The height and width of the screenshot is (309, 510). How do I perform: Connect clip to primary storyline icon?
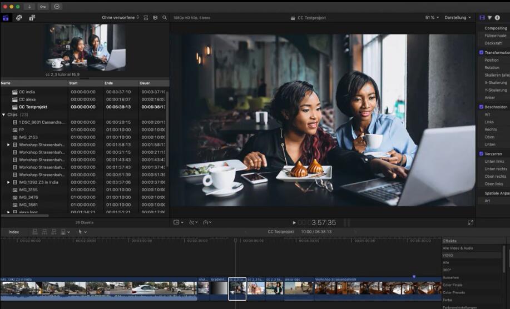click(x=35, y=232)
